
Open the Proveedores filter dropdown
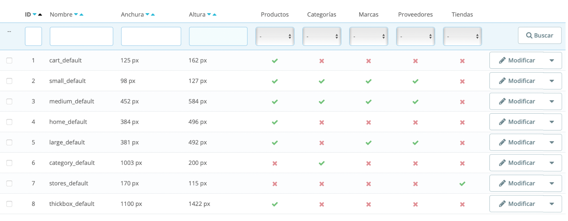coord(415,36)
